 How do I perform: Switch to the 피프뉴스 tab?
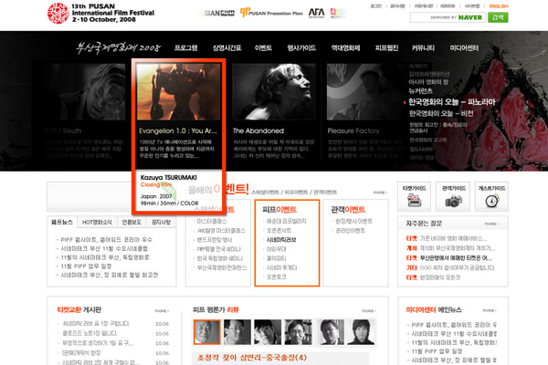coord(62,222)
